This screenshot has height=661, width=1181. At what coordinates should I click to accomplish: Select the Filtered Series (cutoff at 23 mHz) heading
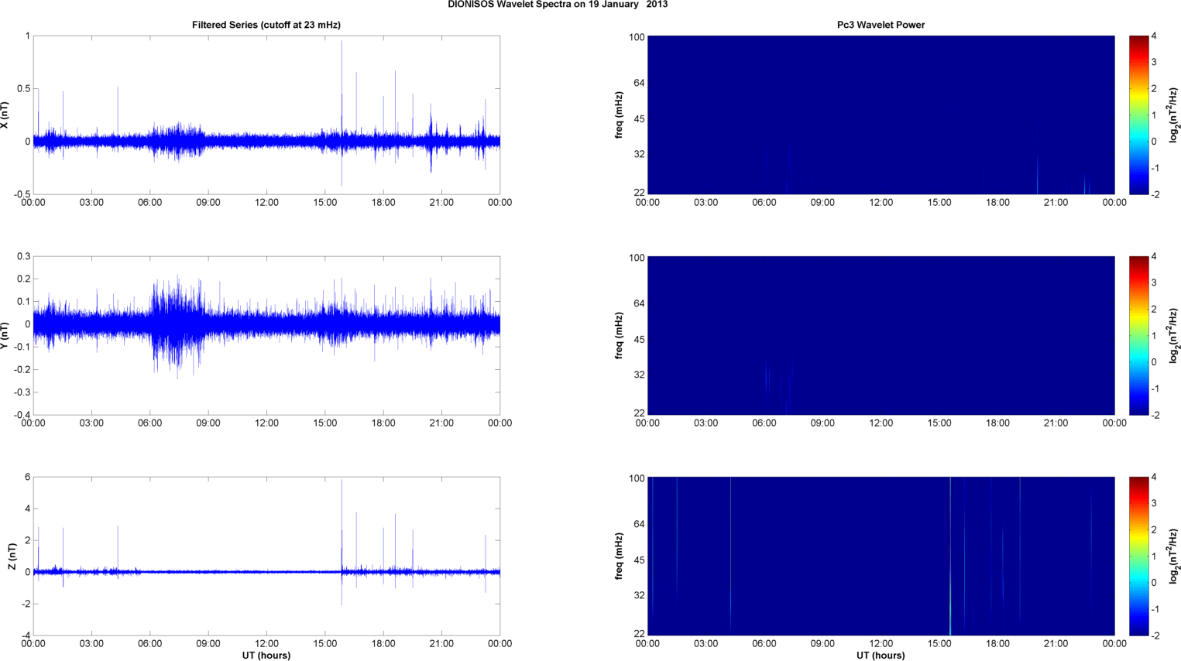(x=266, y=25)
